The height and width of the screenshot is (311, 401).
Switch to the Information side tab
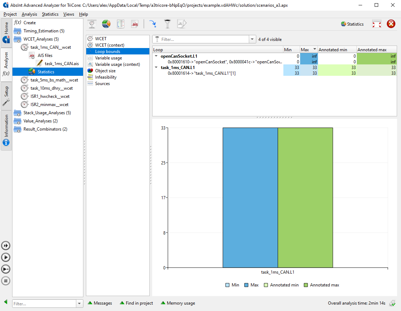coord(6,130)
